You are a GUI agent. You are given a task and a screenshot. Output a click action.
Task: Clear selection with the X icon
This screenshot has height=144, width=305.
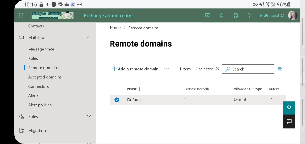[217, 69]
